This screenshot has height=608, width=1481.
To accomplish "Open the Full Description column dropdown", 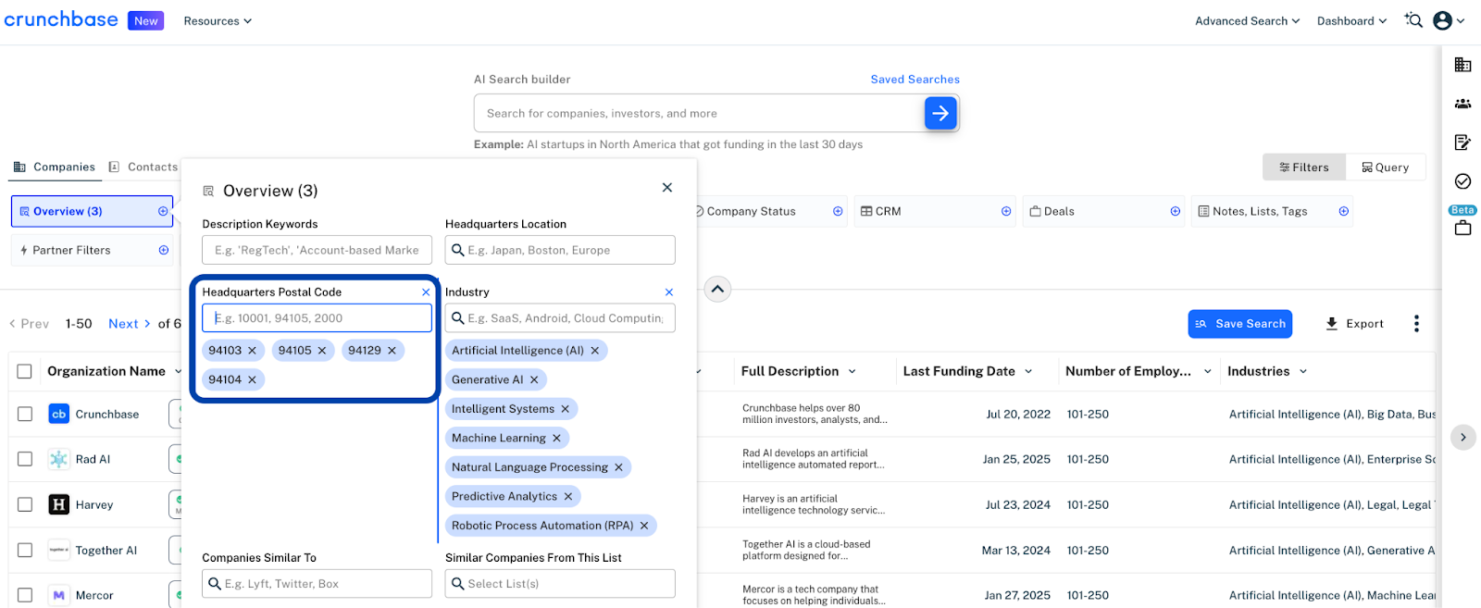I will pos(853,371).
